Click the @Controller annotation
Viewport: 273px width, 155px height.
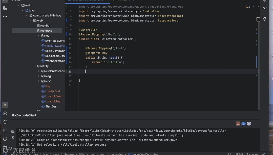click(x=88, y=30)
